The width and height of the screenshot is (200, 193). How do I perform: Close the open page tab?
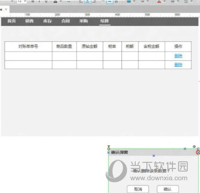point(6,9)
